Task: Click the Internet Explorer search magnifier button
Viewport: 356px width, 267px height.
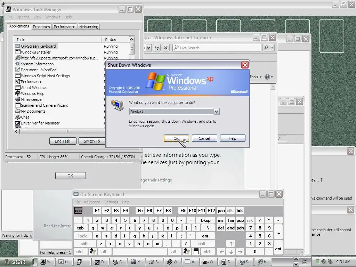Action: click(x=266, y=48)
